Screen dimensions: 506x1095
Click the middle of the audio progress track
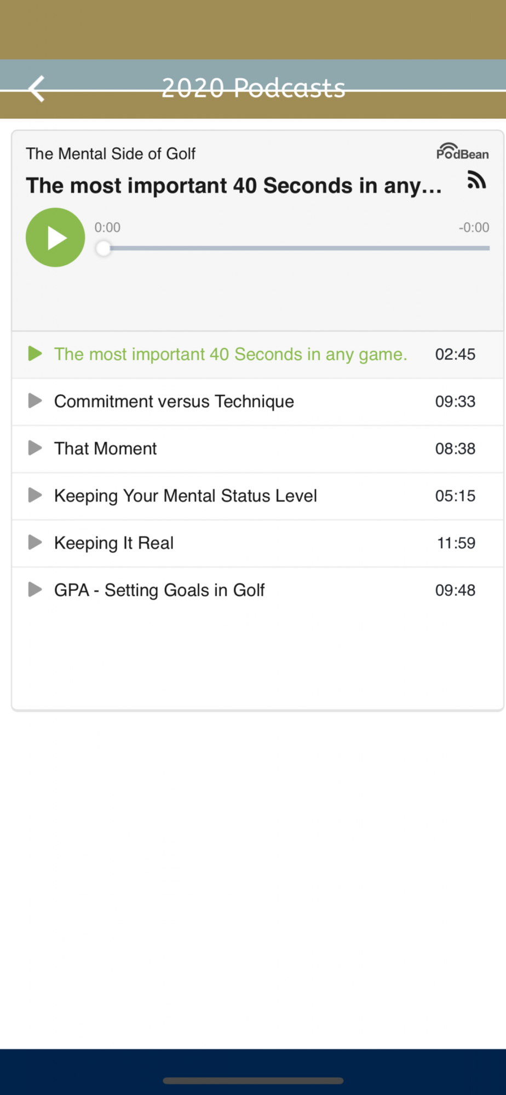(296, 248)
